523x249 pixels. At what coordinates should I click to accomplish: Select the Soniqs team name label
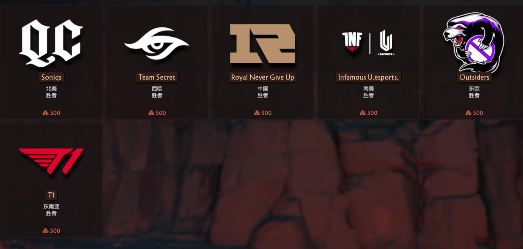pyautogui.click(x=51, y=77)
